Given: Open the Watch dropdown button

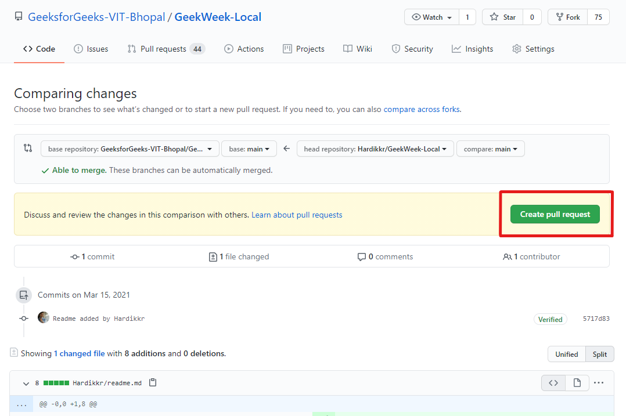Looking at the screenshot, I should pyautogui.click(x=431, y=17).
